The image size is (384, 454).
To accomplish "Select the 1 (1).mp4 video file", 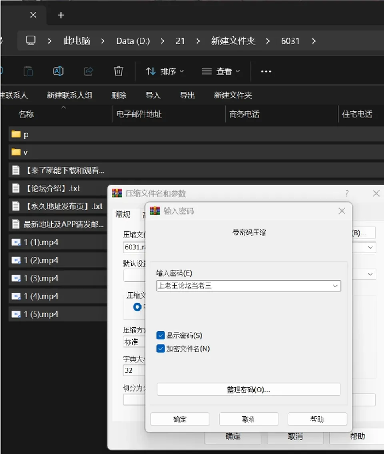I will pos(58,242).
